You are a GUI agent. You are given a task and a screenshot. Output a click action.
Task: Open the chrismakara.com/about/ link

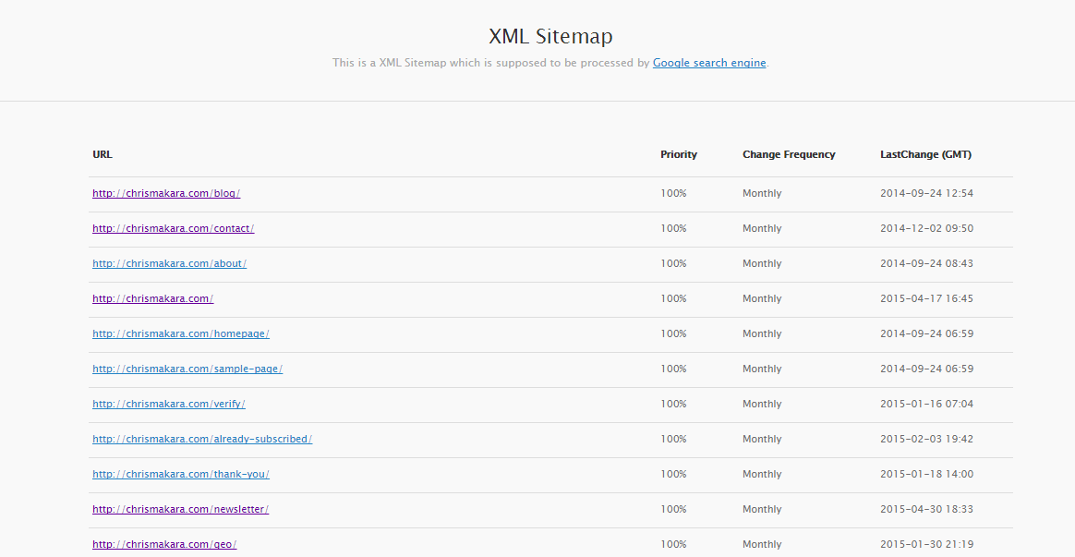(169, 263)
